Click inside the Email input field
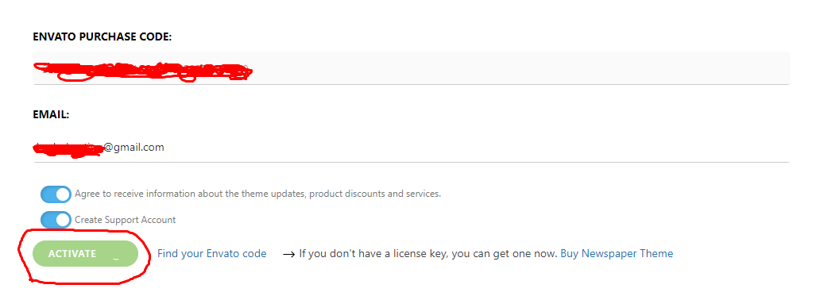Viewport: 824px width, 300px height. click(411, 148)
